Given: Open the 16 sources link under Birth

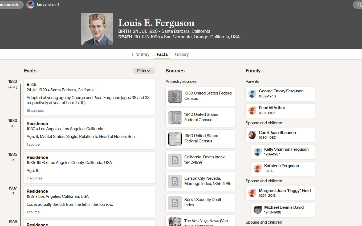Looking at the screenshot, I should click(x=35, y=111).
